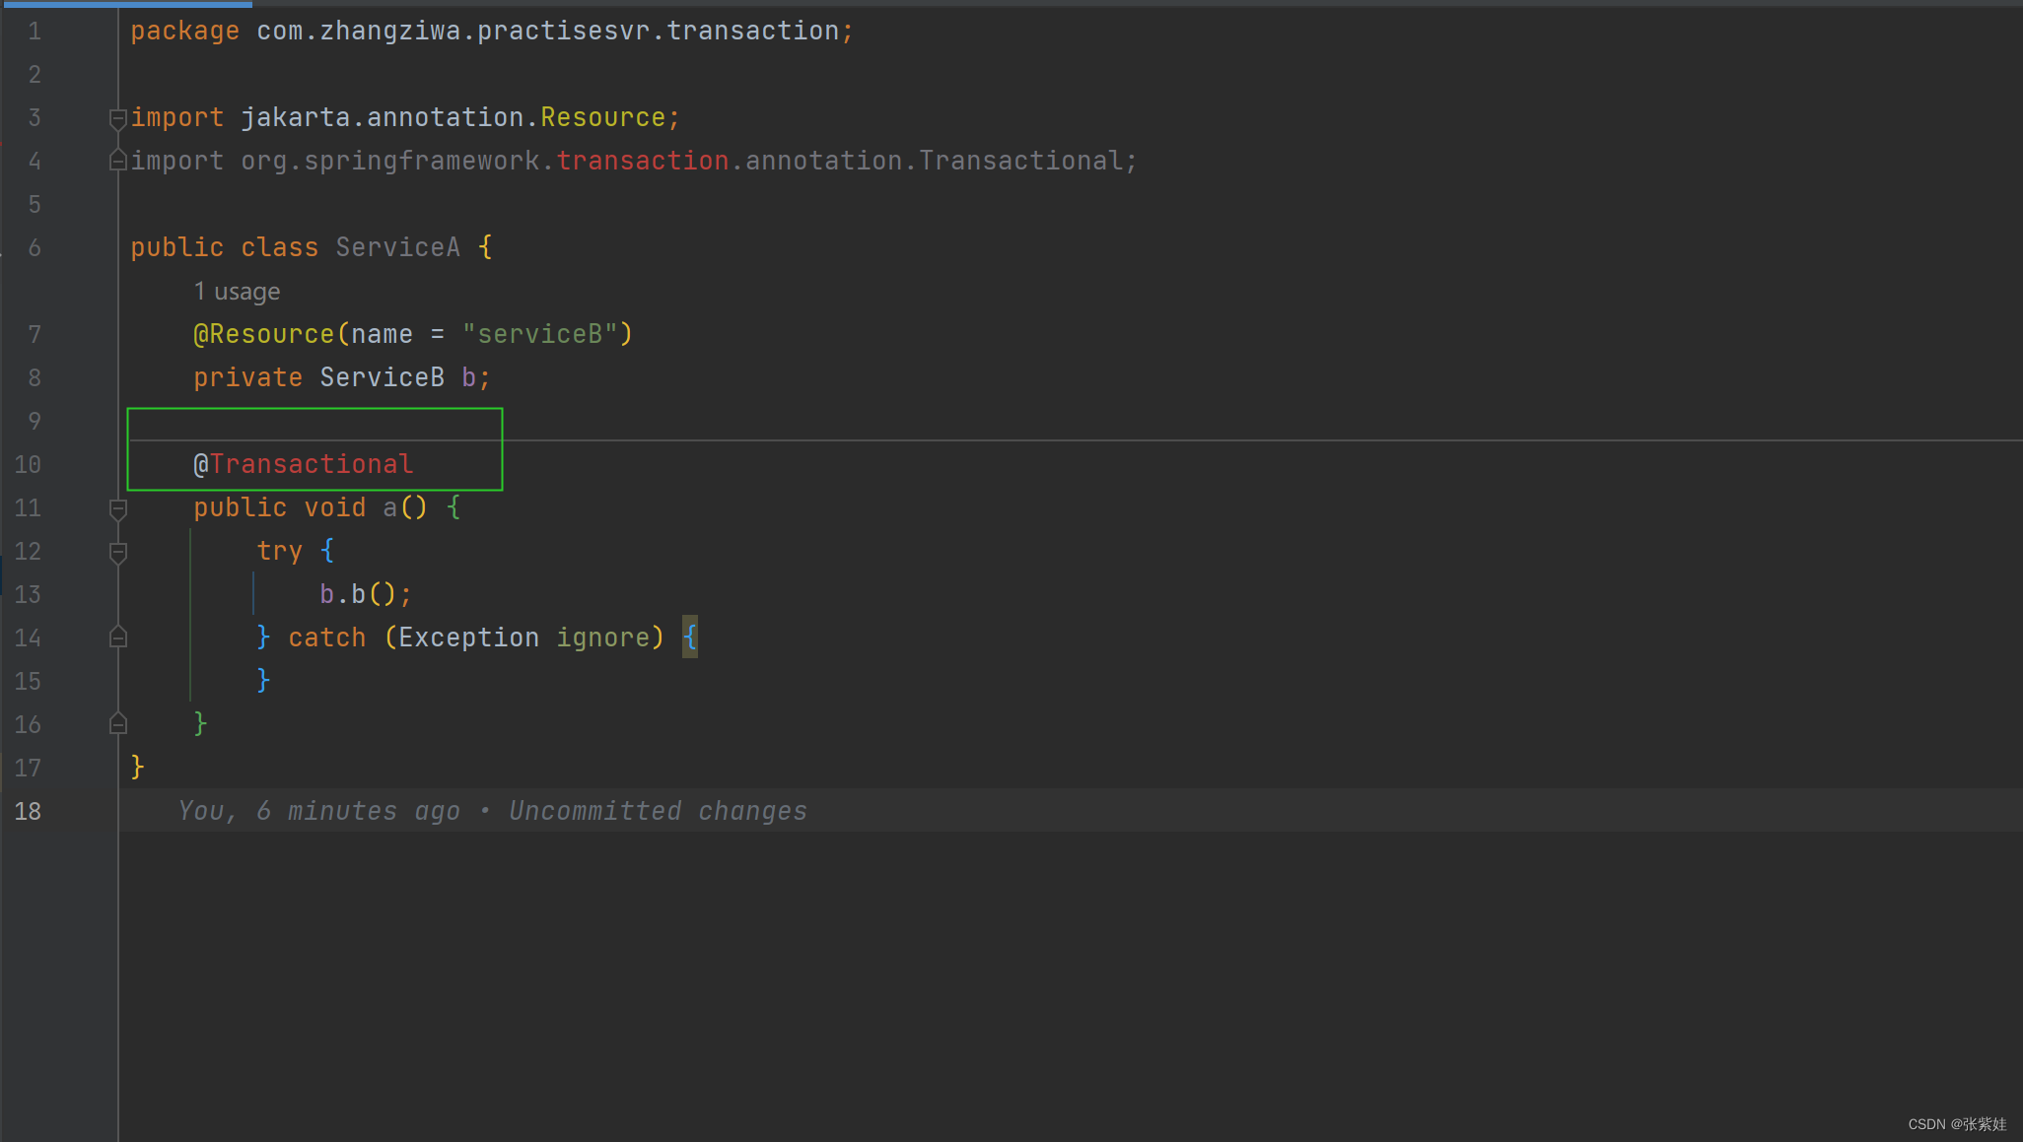Click fold marker beside the catch line
This screenshot has width=2023, height=1142.
[117, 638]
